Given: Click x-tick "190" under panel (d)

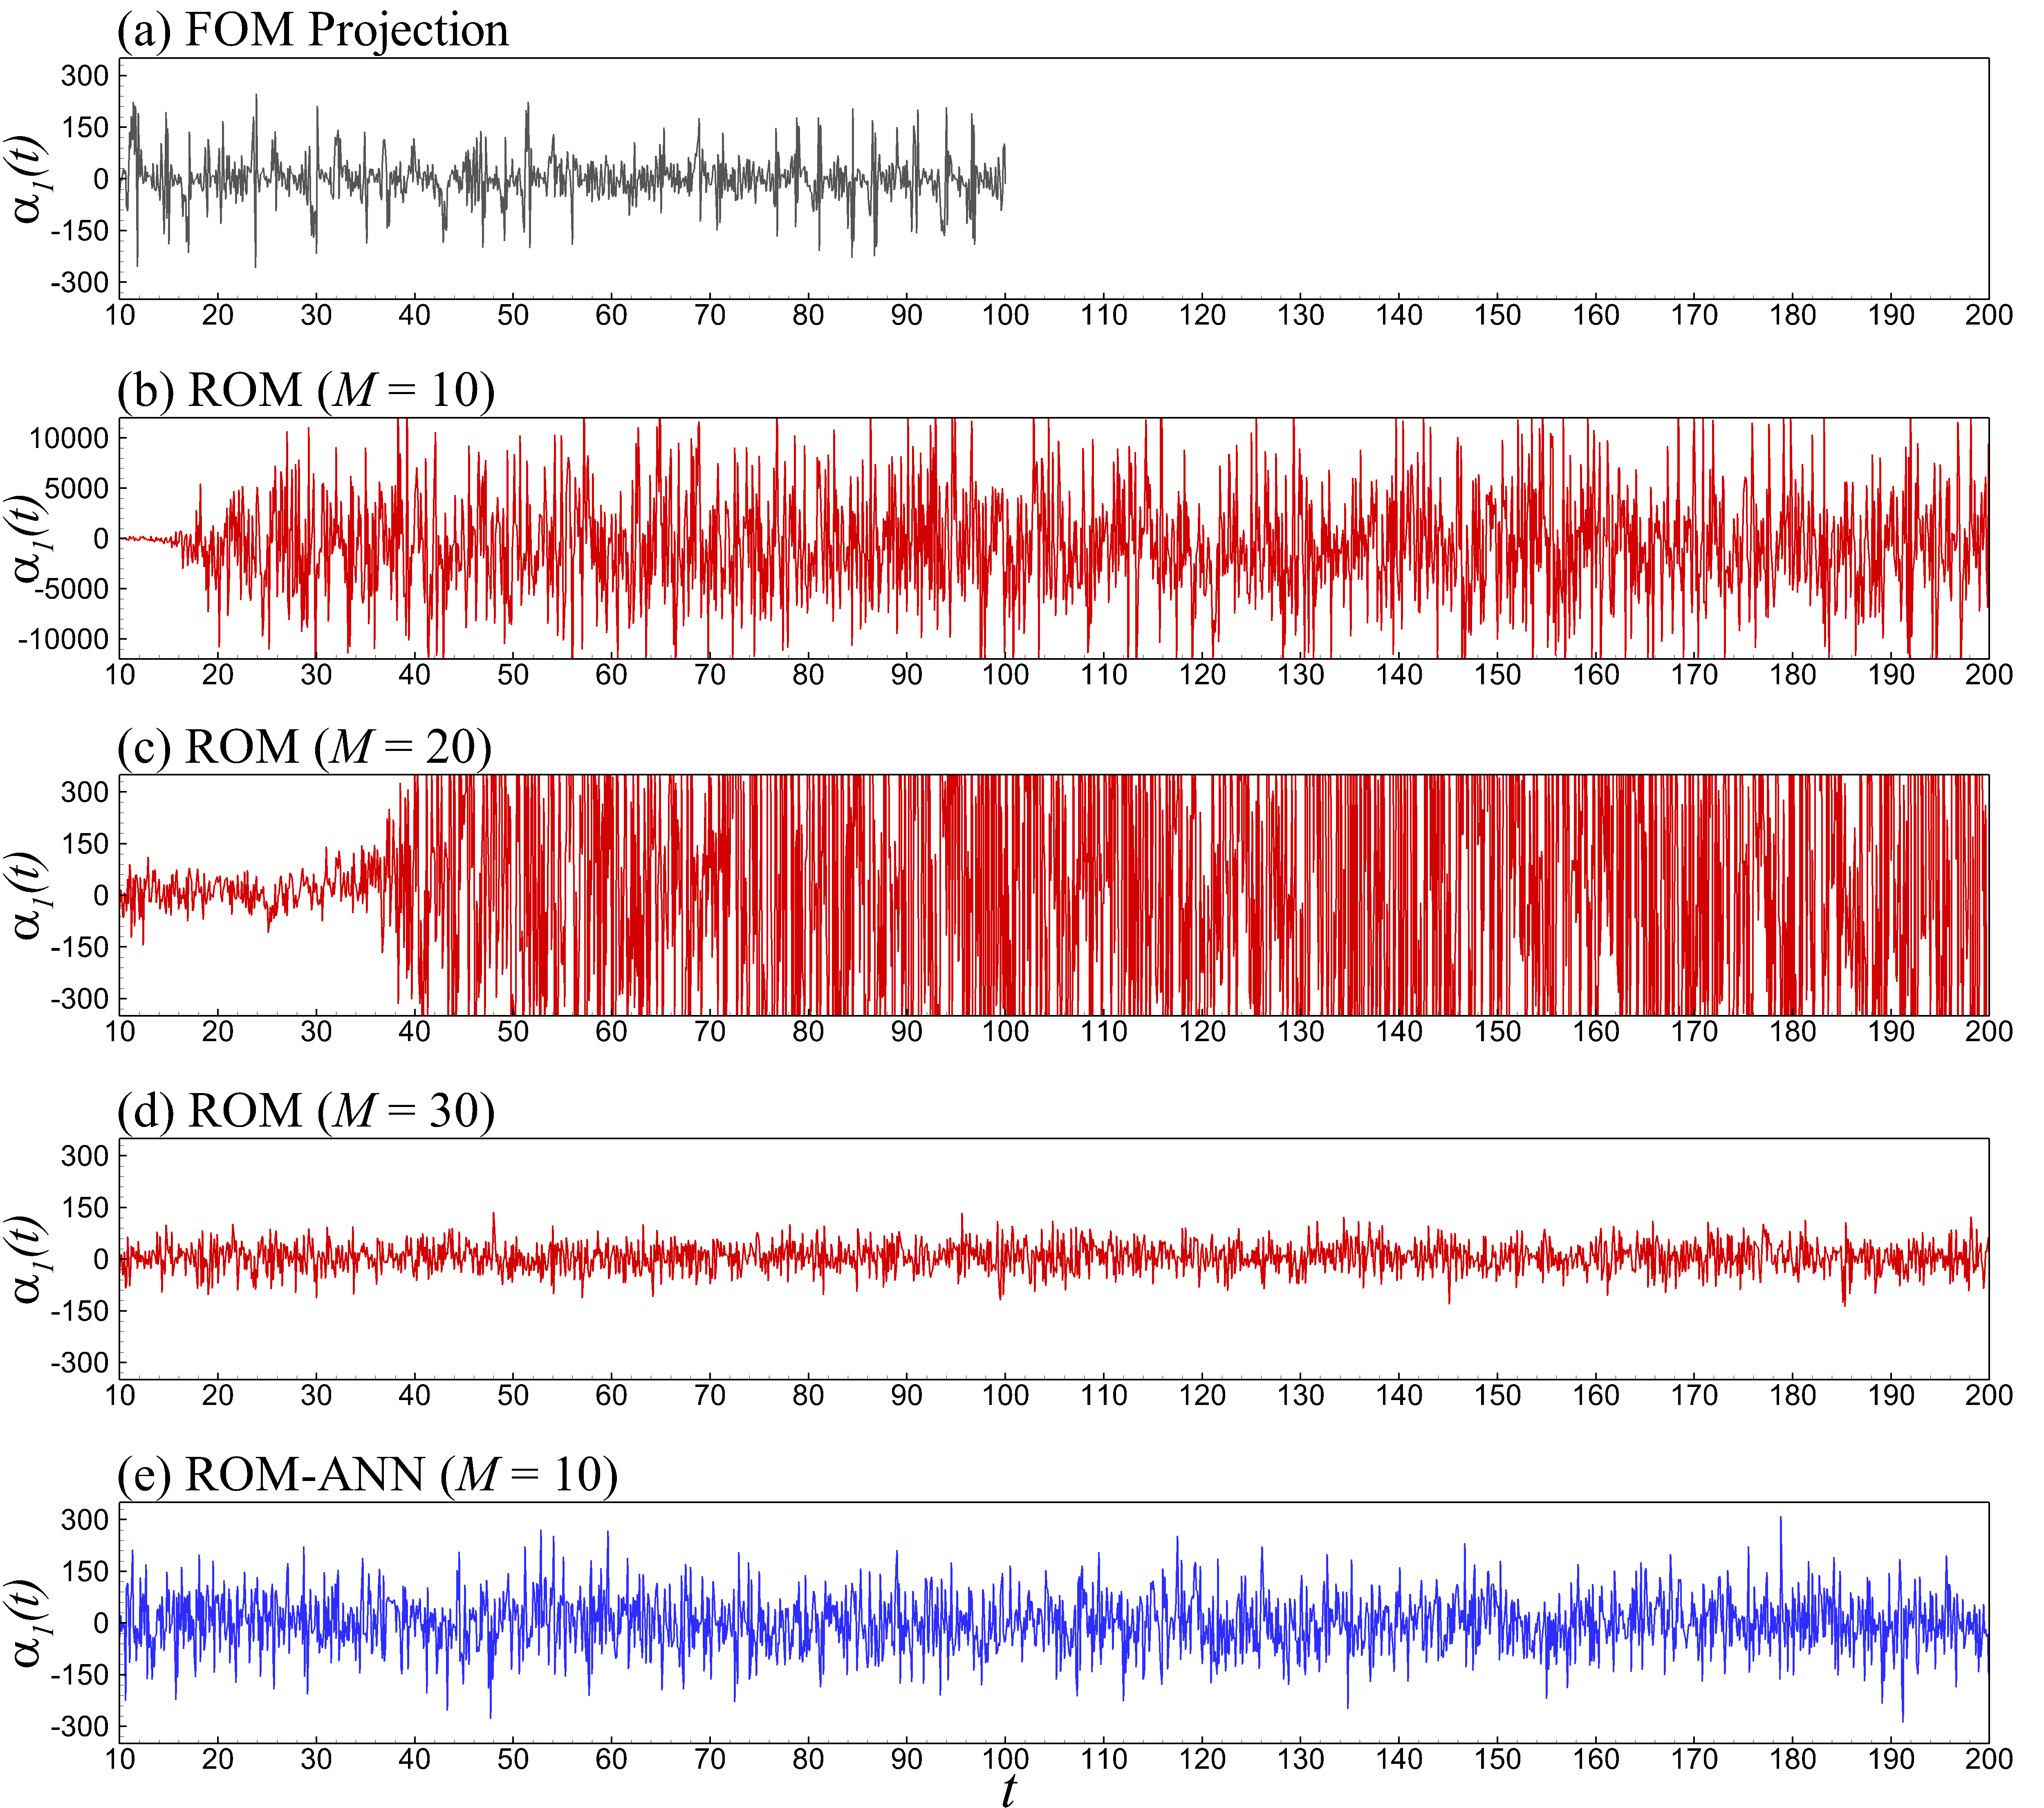Looking at the screenshot, I should [1891, 1395].
